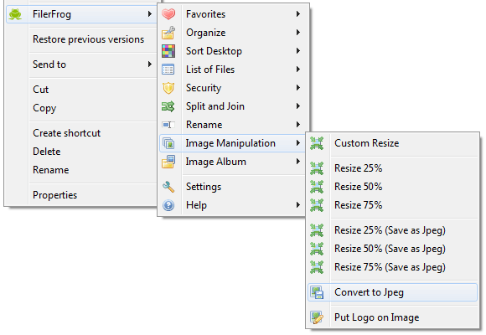This screenshot has width=486, height=335.
Task: Expand the Favorites submenu arrow
Action: [x=297, y=14]
